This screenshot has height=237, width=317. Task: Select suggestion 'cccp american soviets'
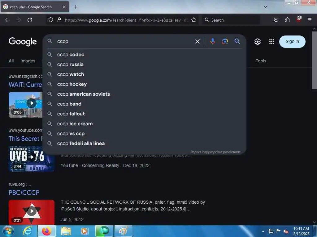click(x=144, y=94)
